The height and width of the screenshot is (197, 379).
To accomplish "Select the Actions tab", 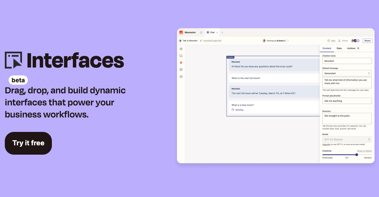I will (x=353, y=48).
